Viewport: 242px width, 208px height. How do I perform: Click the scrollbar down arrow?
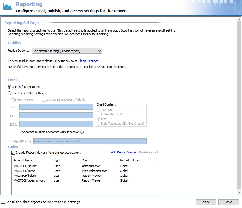pyautogui.click(x=239, y=193)
